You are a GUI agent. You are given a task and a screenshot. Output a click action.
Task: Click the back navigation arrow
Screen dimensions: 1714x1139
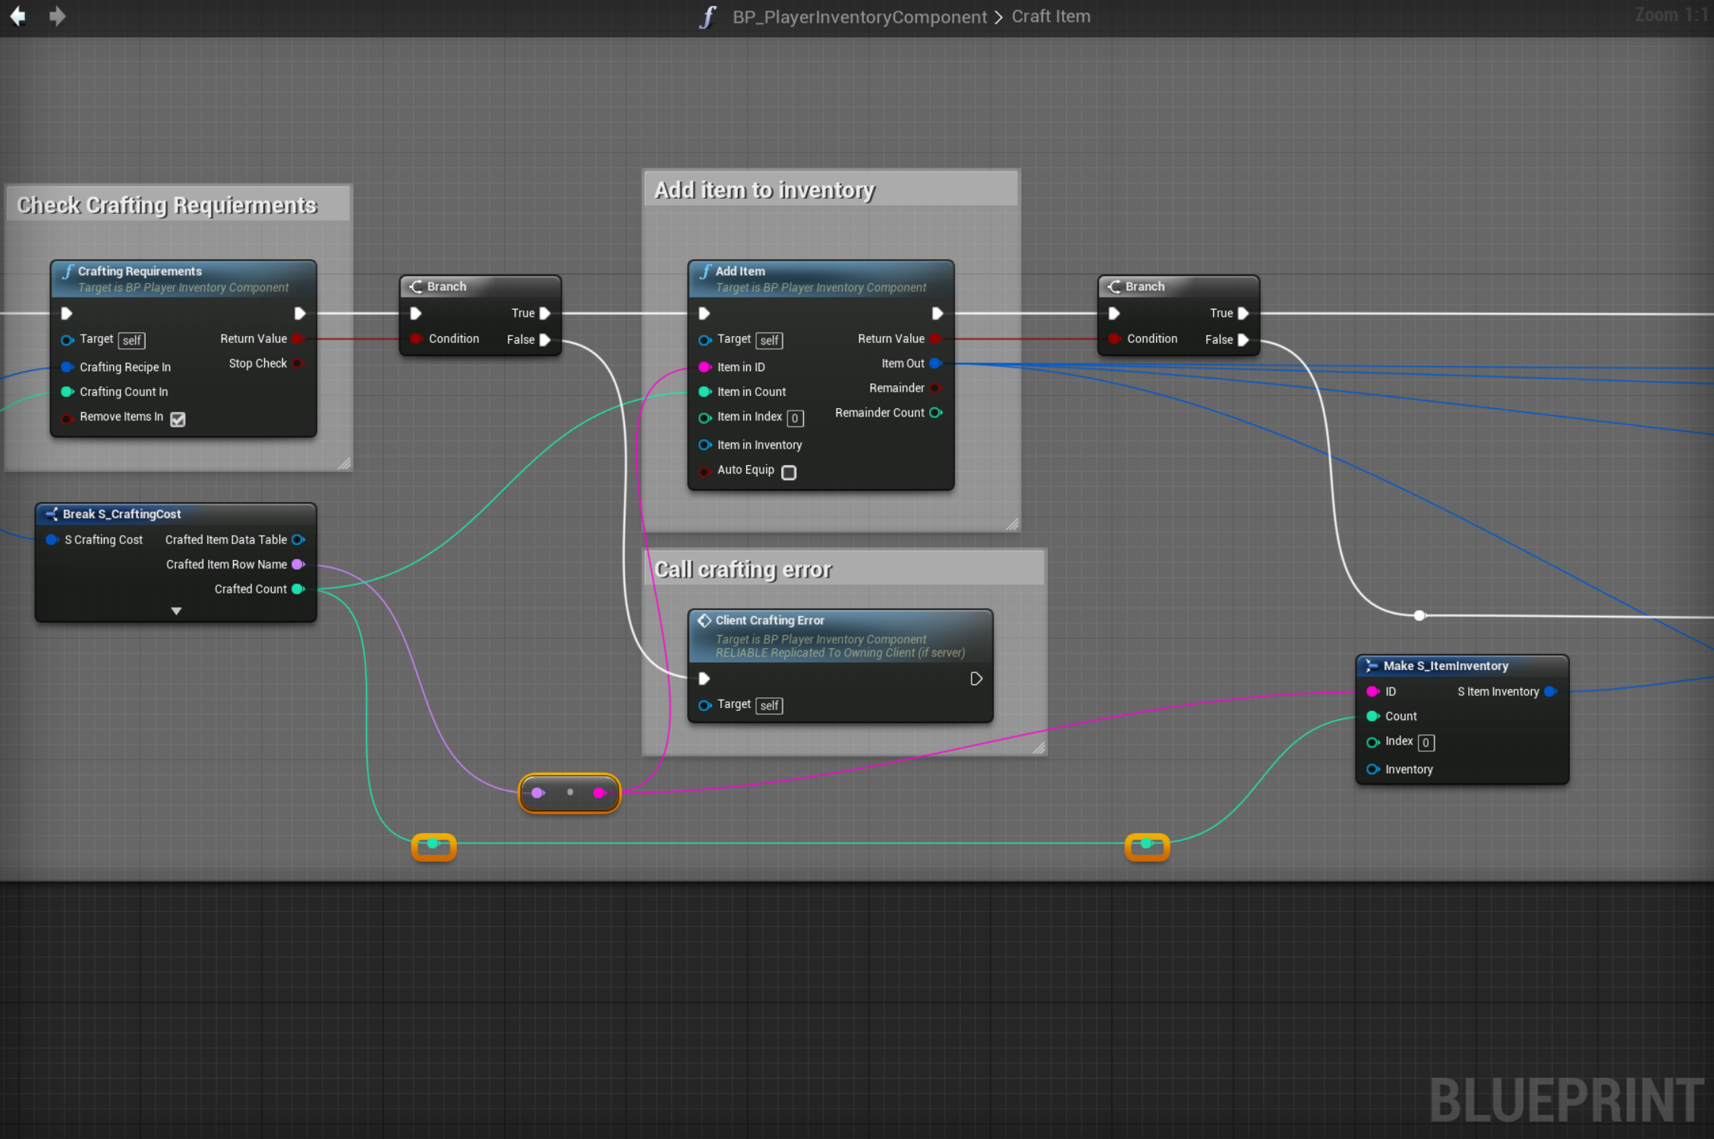(17, 16)
